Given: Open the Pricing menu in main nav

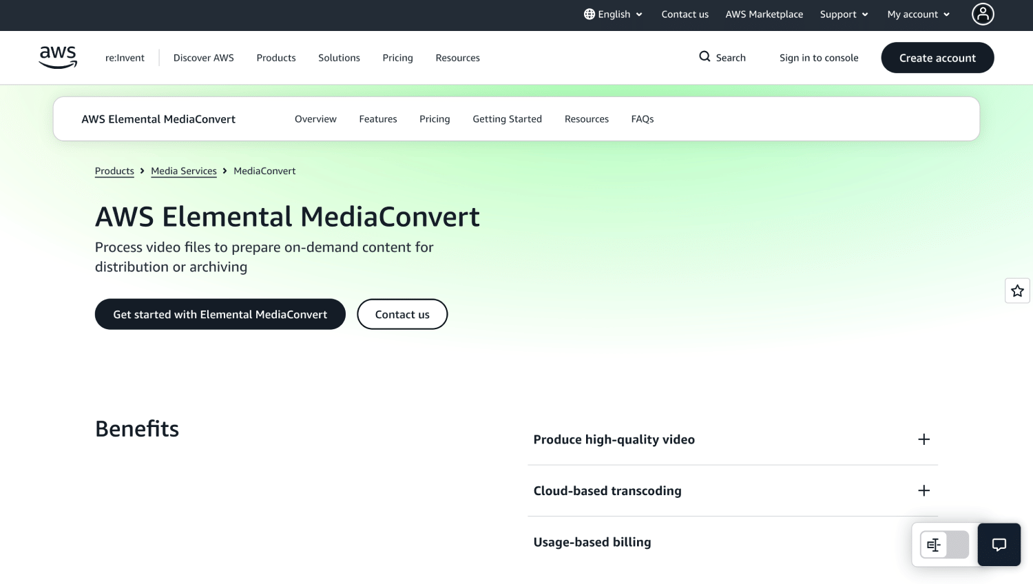Looking at the screenshot, I should click(x=397, y=58).
